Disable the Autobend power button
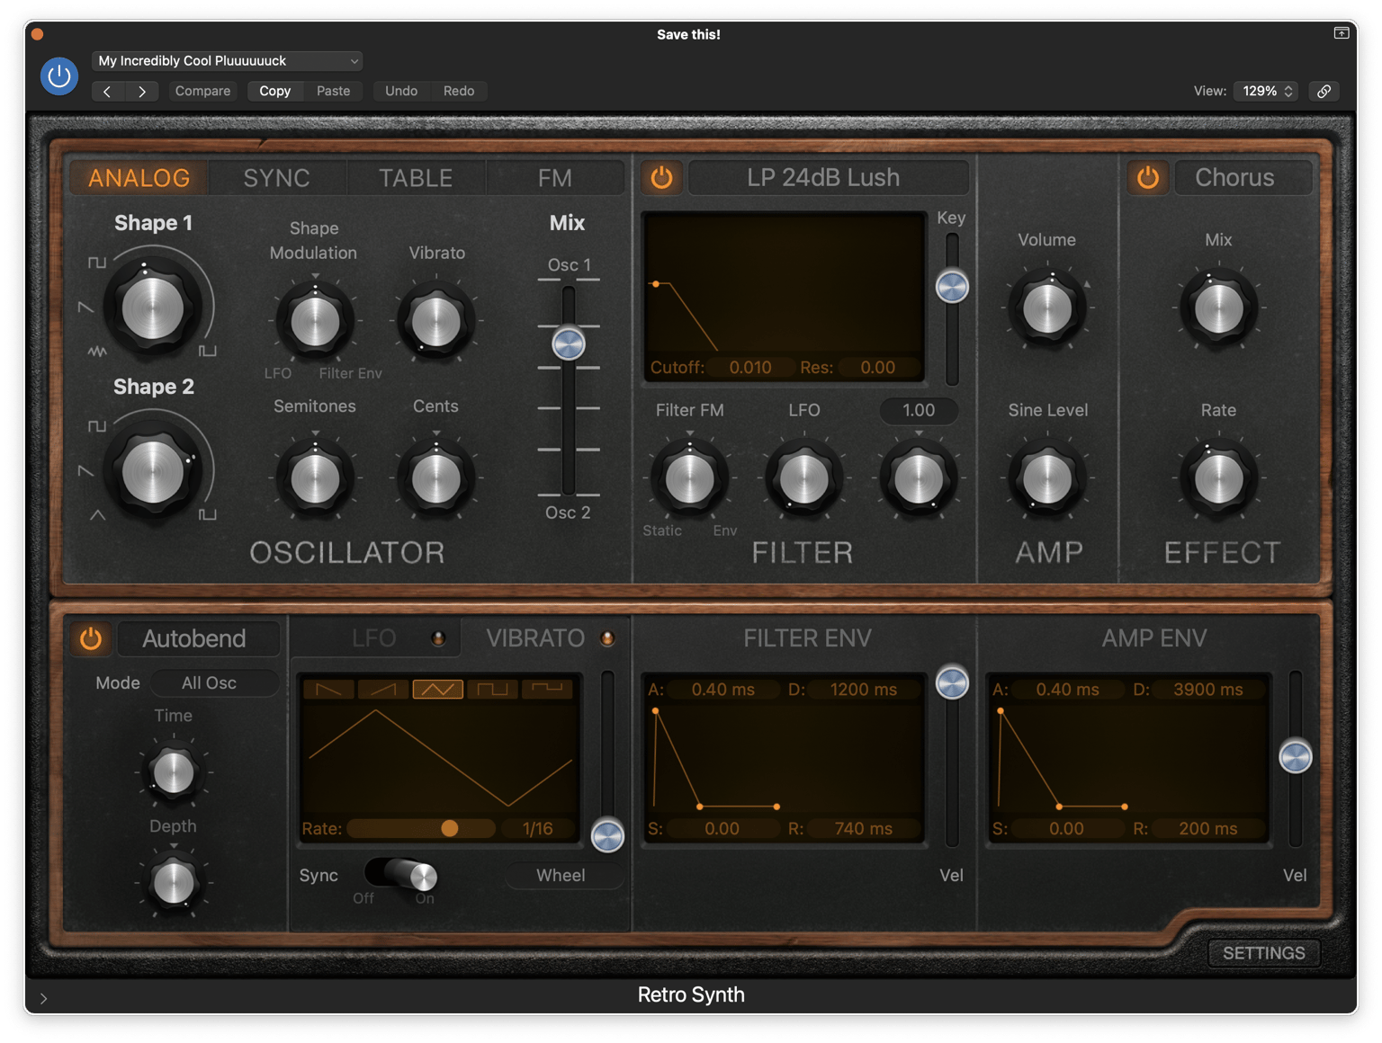Screen dimensions: 1382x1043 tap(91, 638)
